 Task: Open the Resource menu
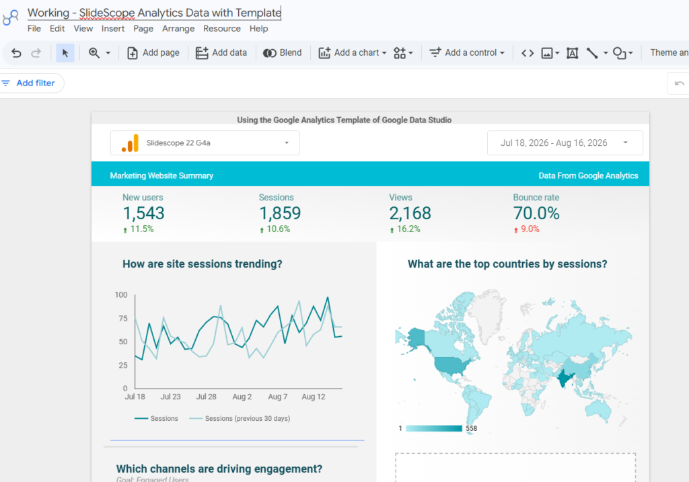click(x=222, y=28)
